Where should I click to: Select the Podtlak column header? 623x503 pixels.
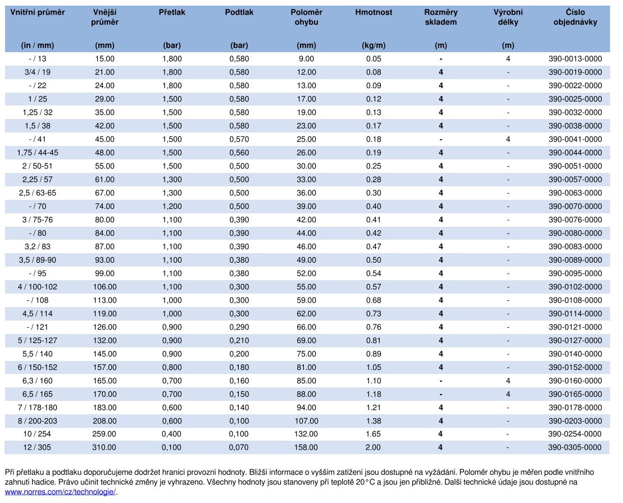[239, 12]
